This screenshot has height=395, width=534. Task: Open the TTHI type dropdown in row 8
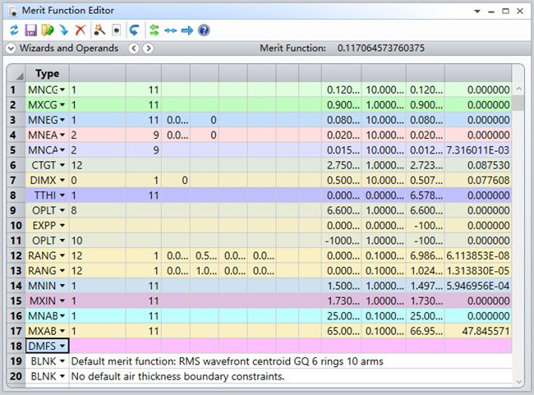tap(62, 195)
